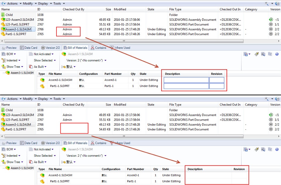
Task: Click the horizontal scrollbar in lower file list
Action: point(124,136)
